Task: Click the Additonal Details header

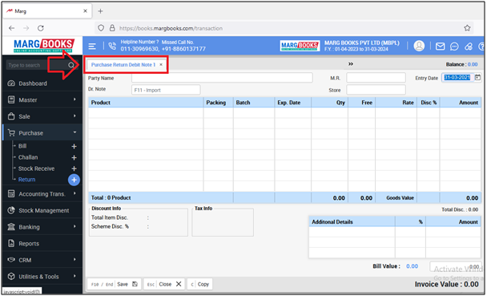Action: pyautogui.click(x=352, y=221)
